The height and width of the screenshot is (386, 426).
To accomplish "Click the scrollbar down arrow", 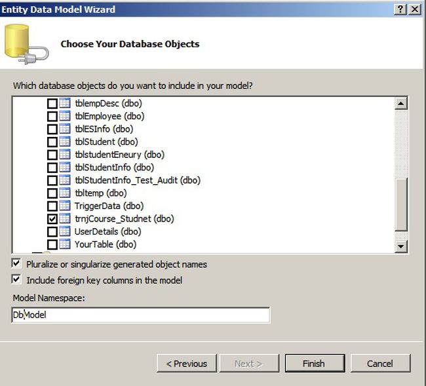I will point(401,246).
